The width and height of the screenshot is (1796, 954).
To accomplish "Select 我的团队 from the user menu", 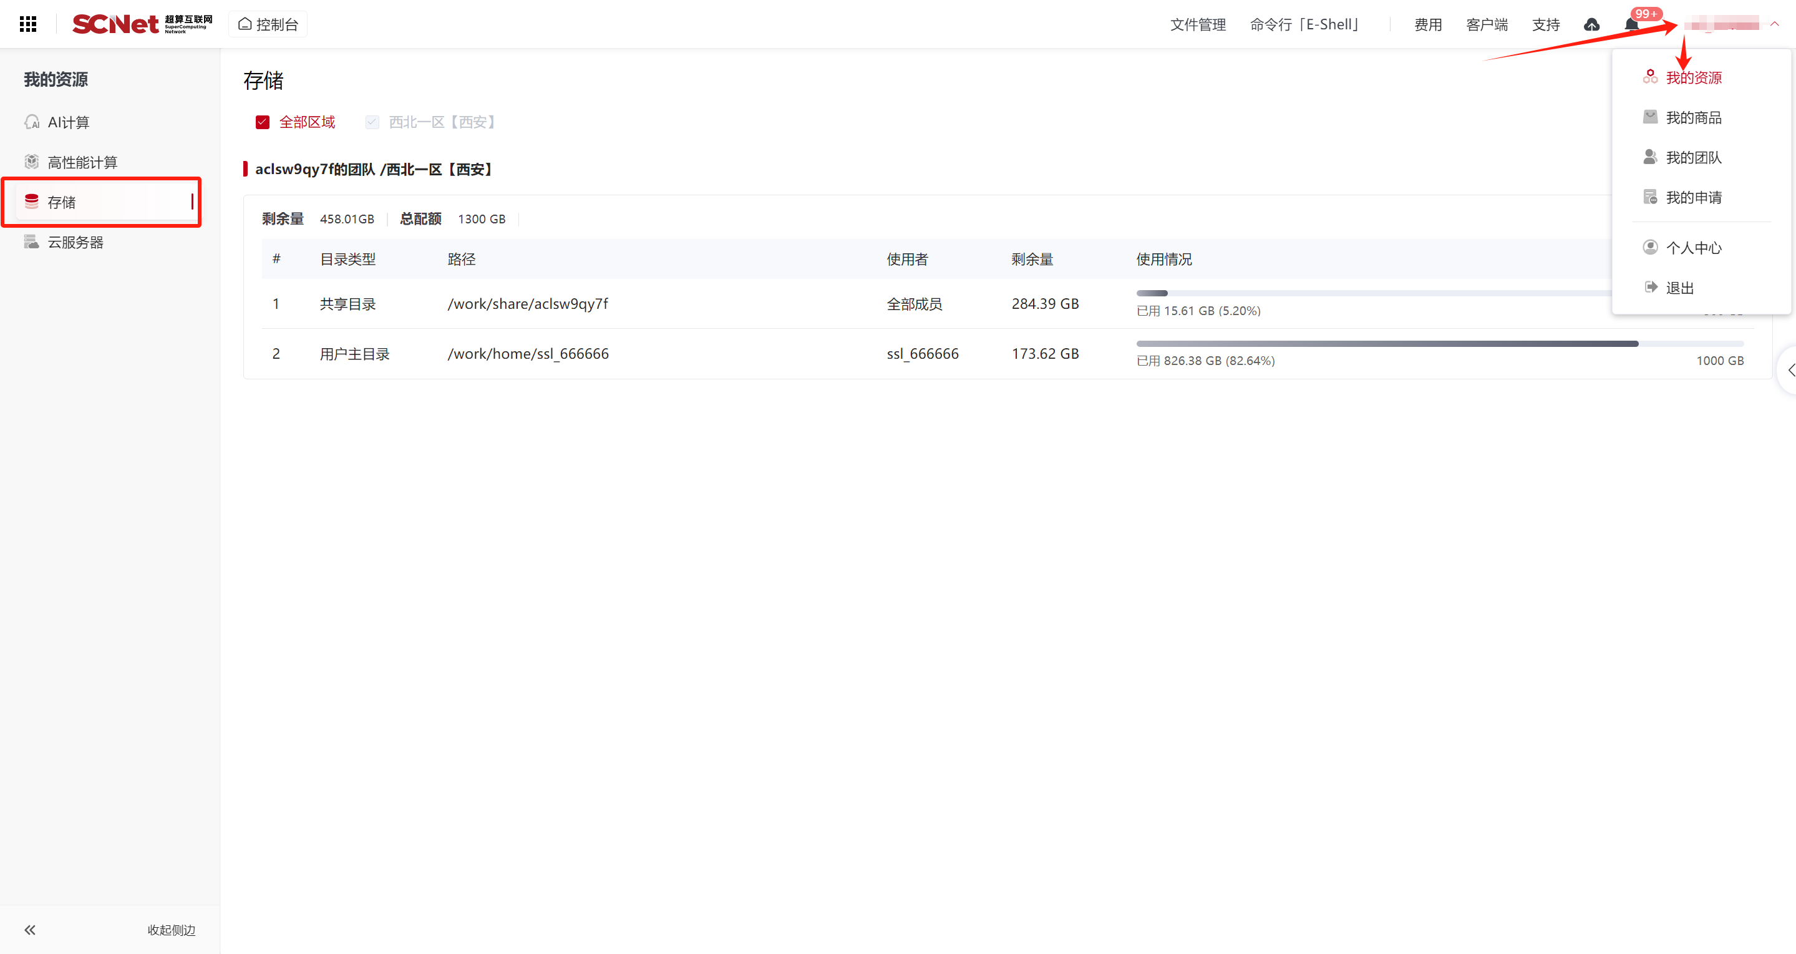I will (x=1693, y=158).
